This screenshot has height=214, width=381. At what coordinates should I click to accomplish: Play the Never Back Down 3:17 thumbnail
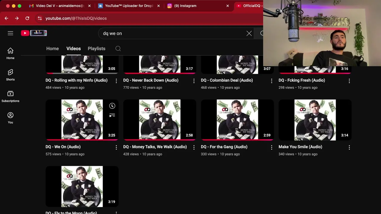click(x=160, y=64)
